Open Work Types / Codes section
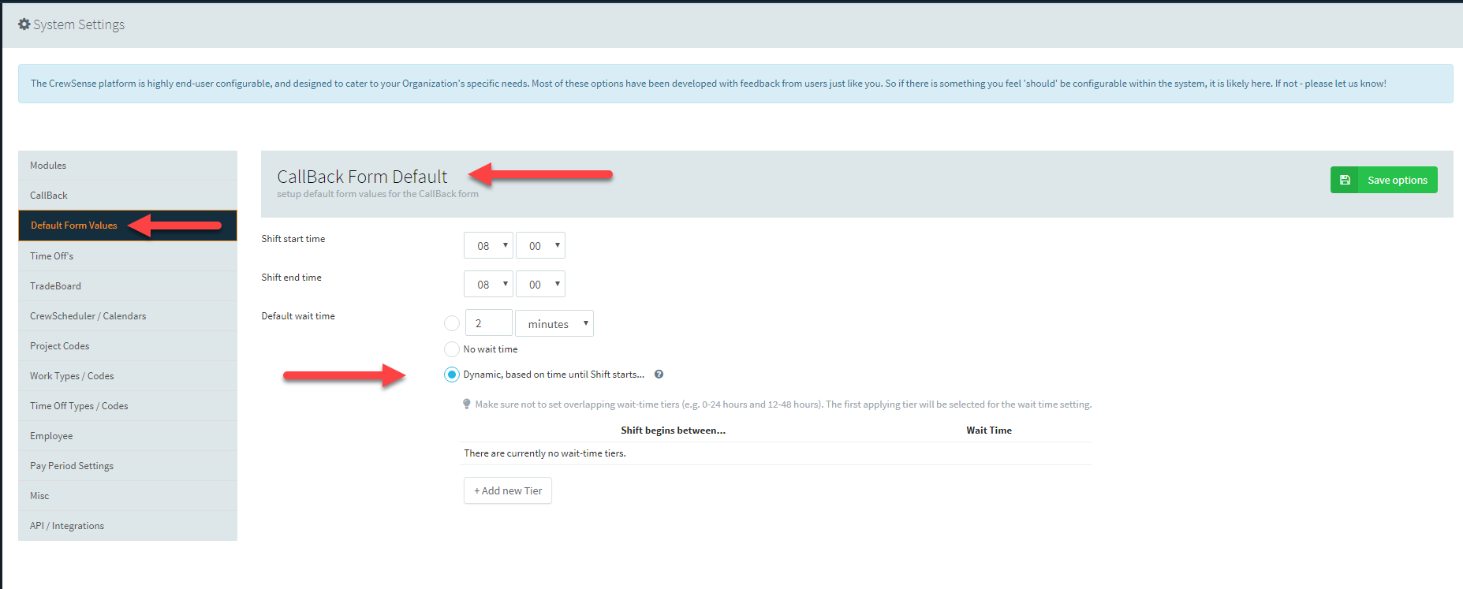Image resolution: width=1463 pixels, height=589 pixels. click(128, 376)
